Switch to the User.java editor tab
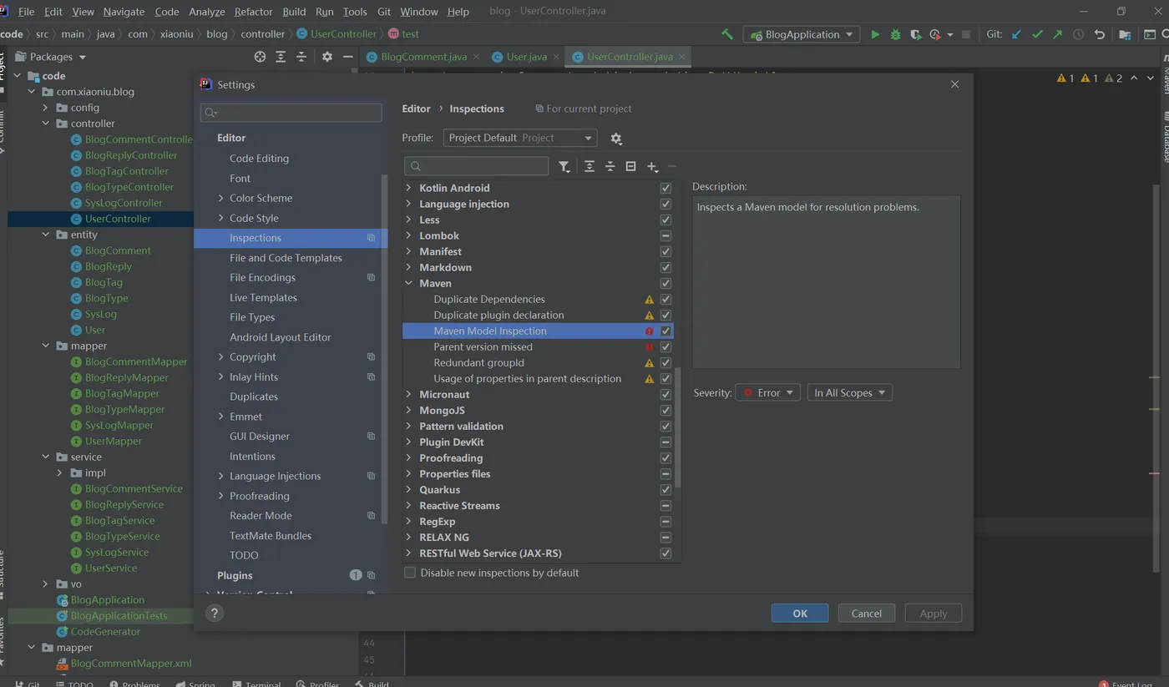 527,57
